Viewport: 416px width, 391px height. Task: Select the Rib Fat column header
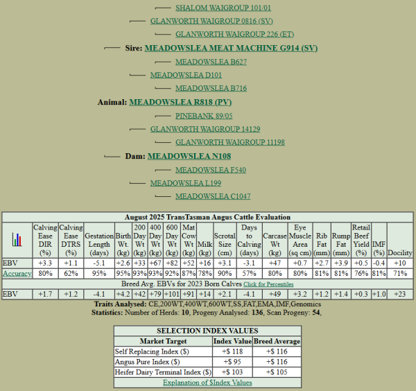pos(322,240)
